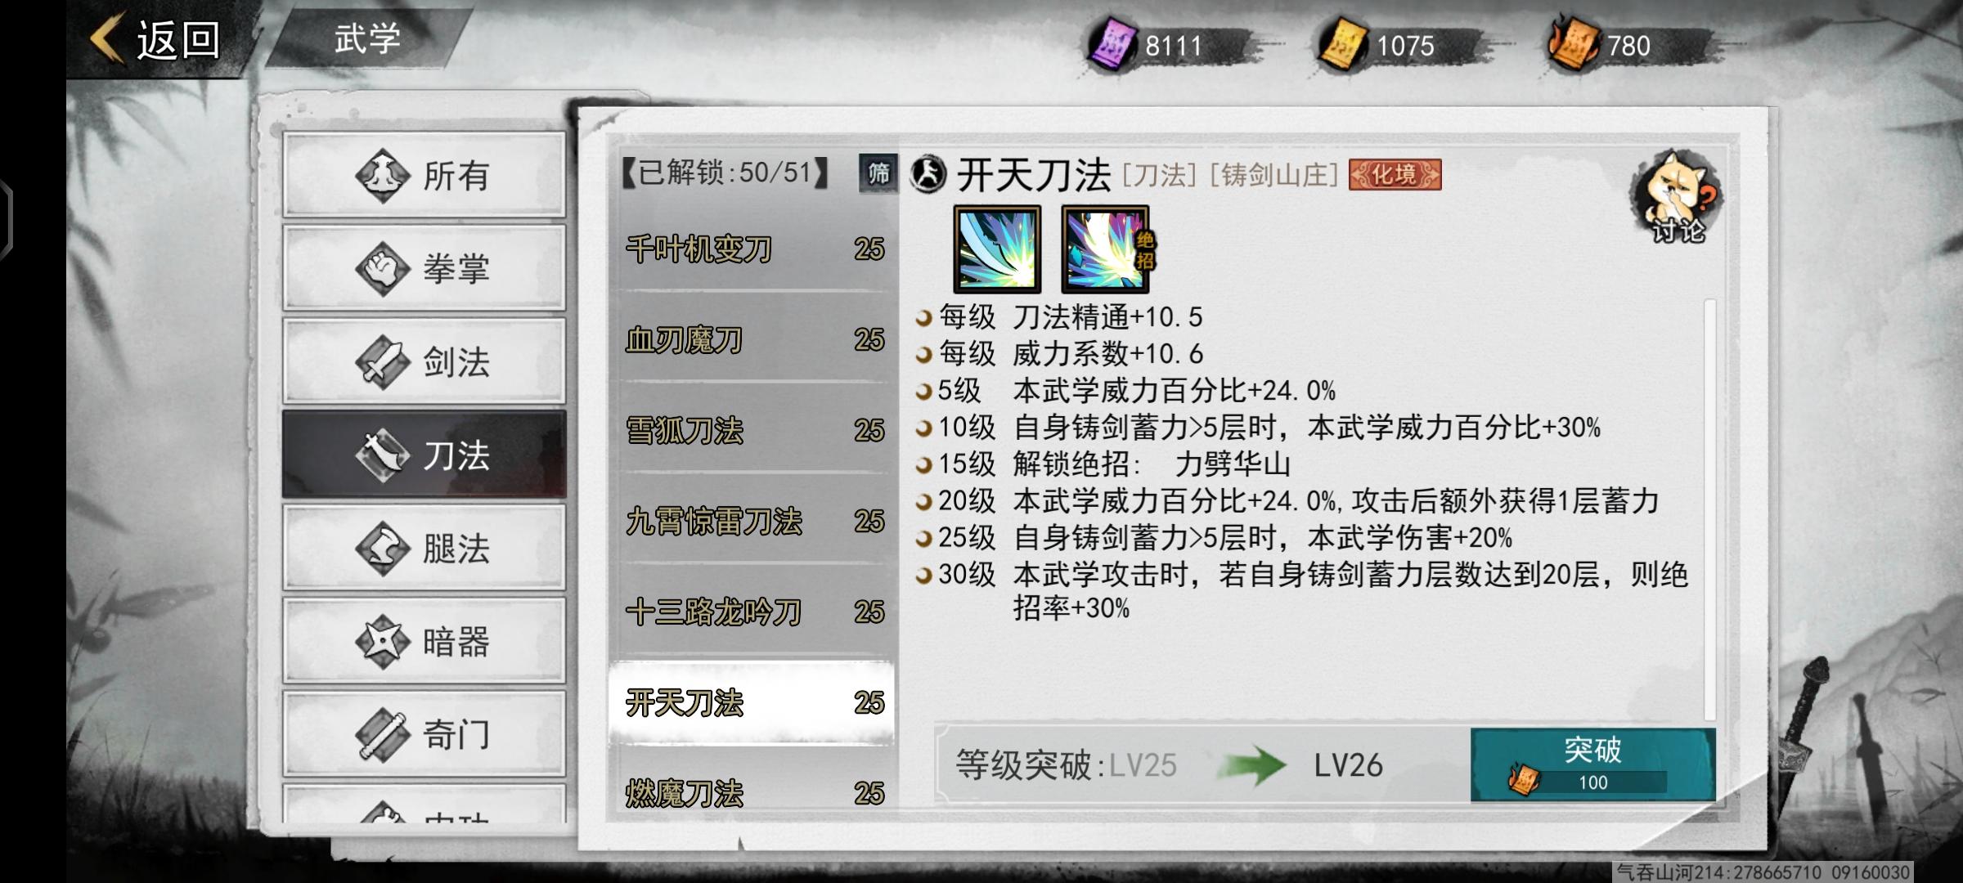Click the martial stance icon beside 开天刀法
Image resolution: width=1963 pixels, height=883 pixels.
(x=928, y=174)
